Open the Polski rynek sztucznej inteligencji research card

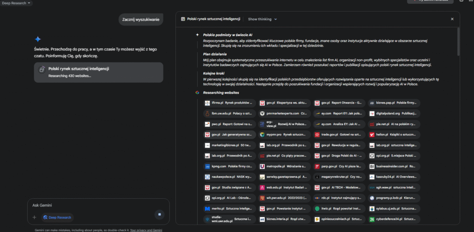[99, 73]
